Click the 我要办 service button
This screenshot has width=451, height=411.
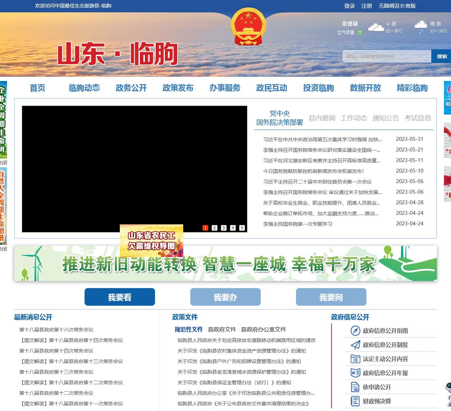[x=225, y=297]
